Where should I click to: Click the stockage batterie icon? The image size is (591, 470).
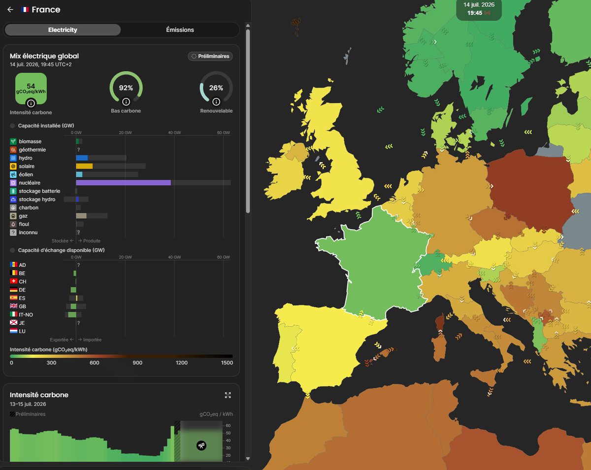click(x=13, y=191)
